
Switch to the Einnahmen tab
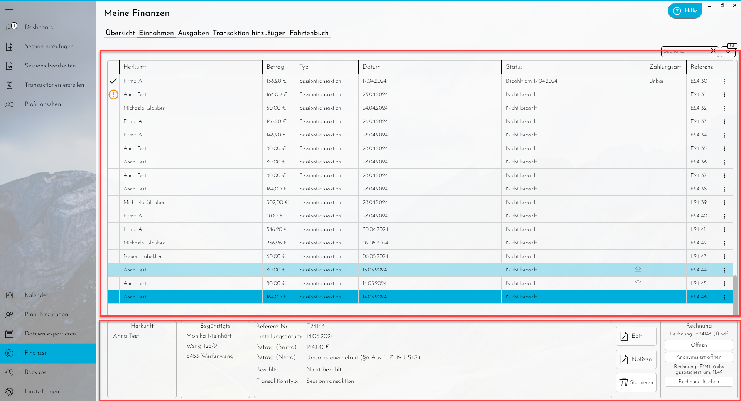tap(156, 33)
